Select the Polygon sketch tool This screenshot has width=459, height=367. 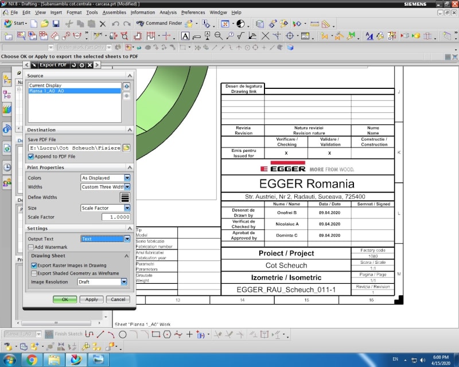click(x=167, y=334)
